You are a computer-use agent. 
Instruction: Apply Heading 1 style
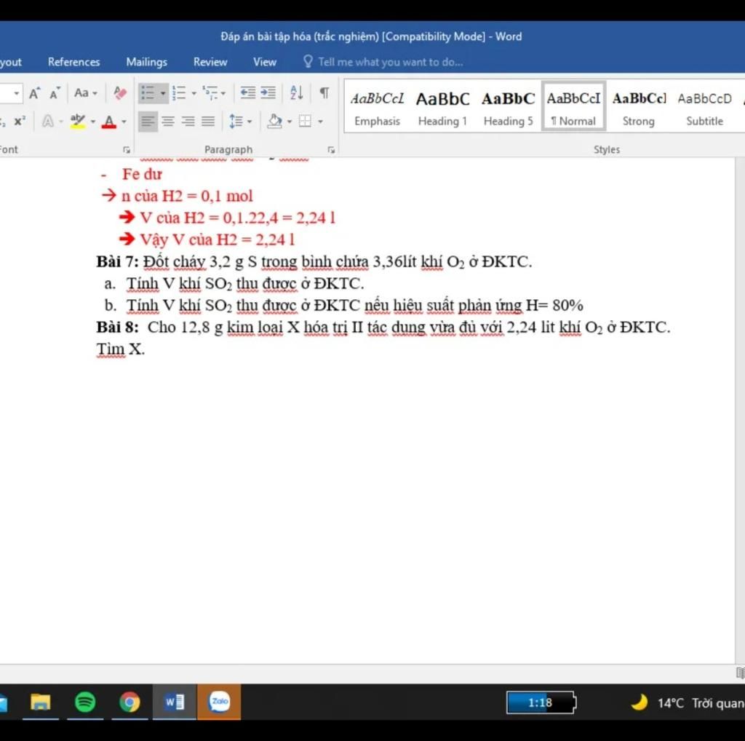[x=442, y=108]
